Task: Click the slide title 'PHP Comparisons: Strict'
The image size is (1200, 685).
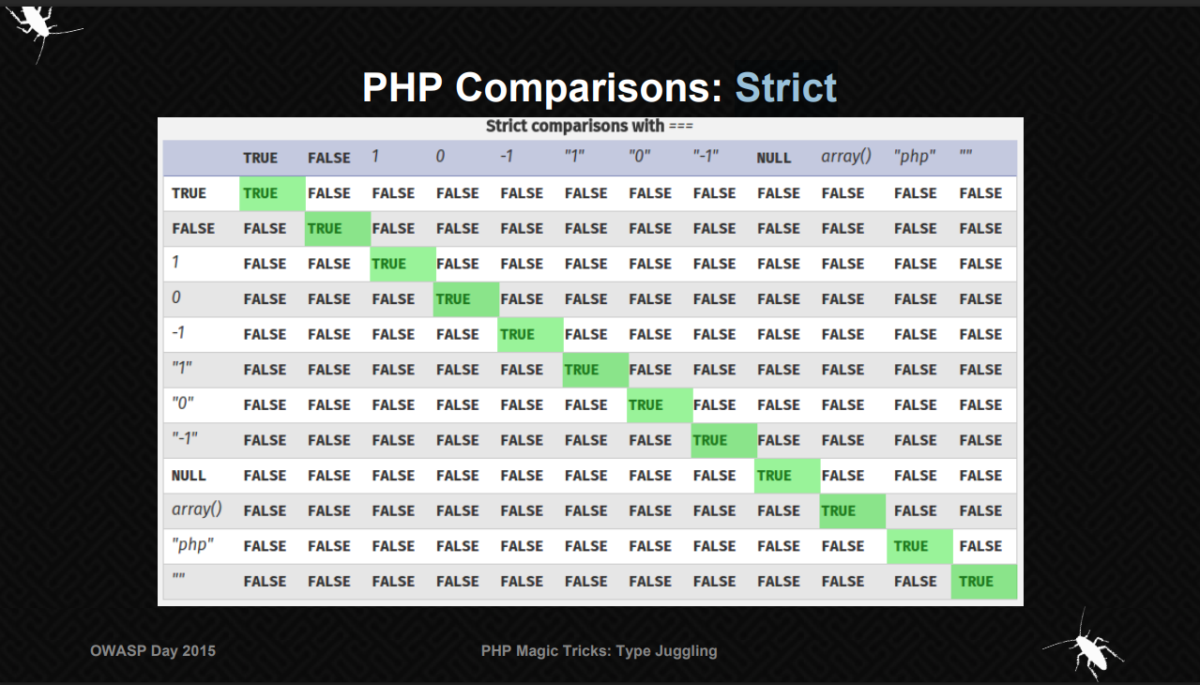Action: tap(599, 88)
